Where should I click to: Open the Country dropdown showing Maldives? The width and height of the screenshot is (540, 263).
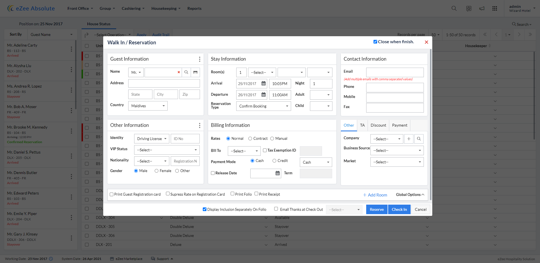(148, 106)
